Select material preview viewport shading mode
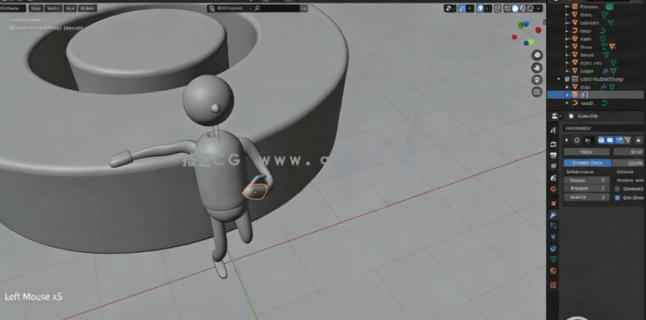Screen dimensions: 646x320 pos(523,8)
